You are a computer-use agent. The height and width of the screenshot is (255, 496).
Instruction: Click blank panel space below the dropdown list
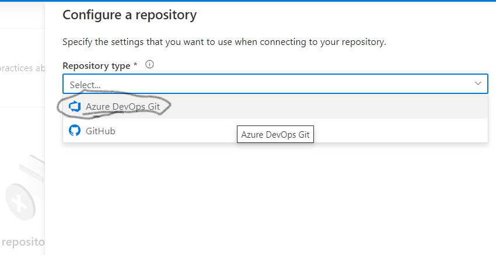tap(268, 198)
